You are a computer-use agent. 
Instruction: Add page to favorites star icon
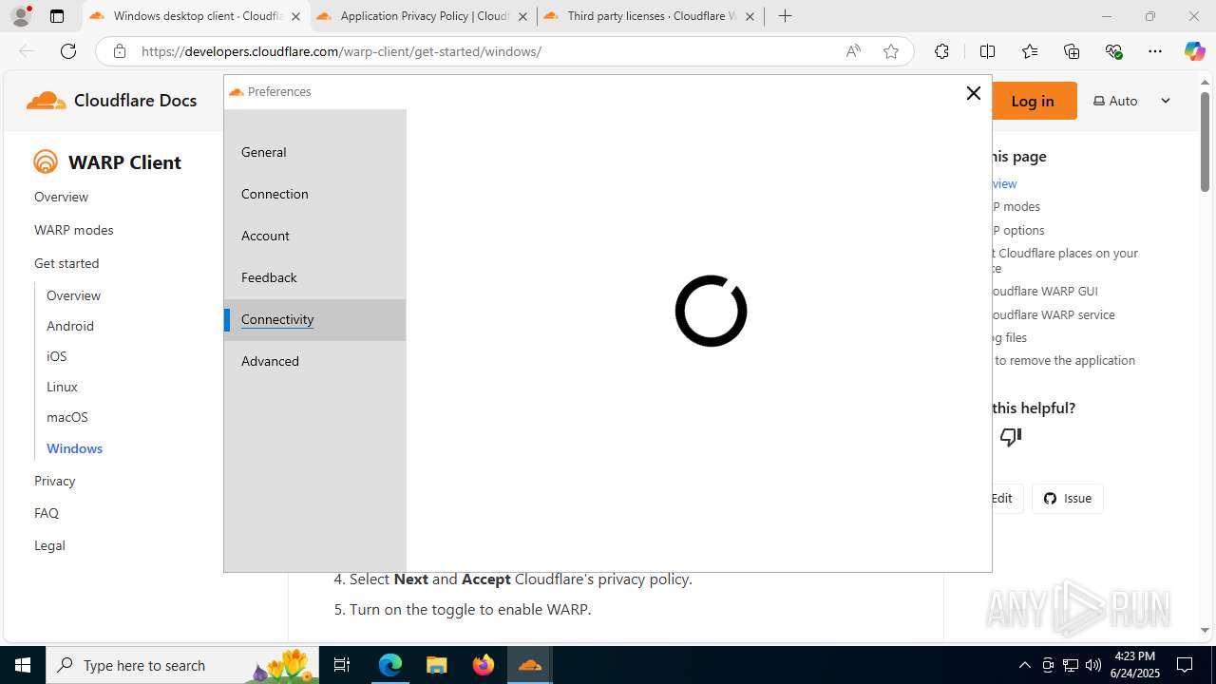891,51
